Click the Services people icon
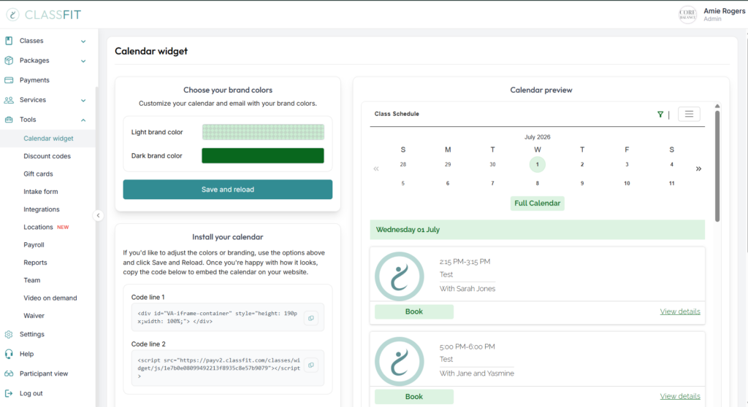This screenshot has height=407, width=748. click(9, 100)
